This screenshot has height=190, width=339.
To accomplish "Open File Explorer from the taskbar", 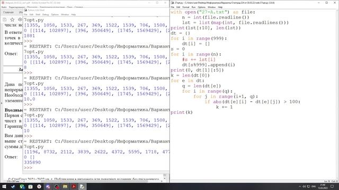I will click(65, 186).
